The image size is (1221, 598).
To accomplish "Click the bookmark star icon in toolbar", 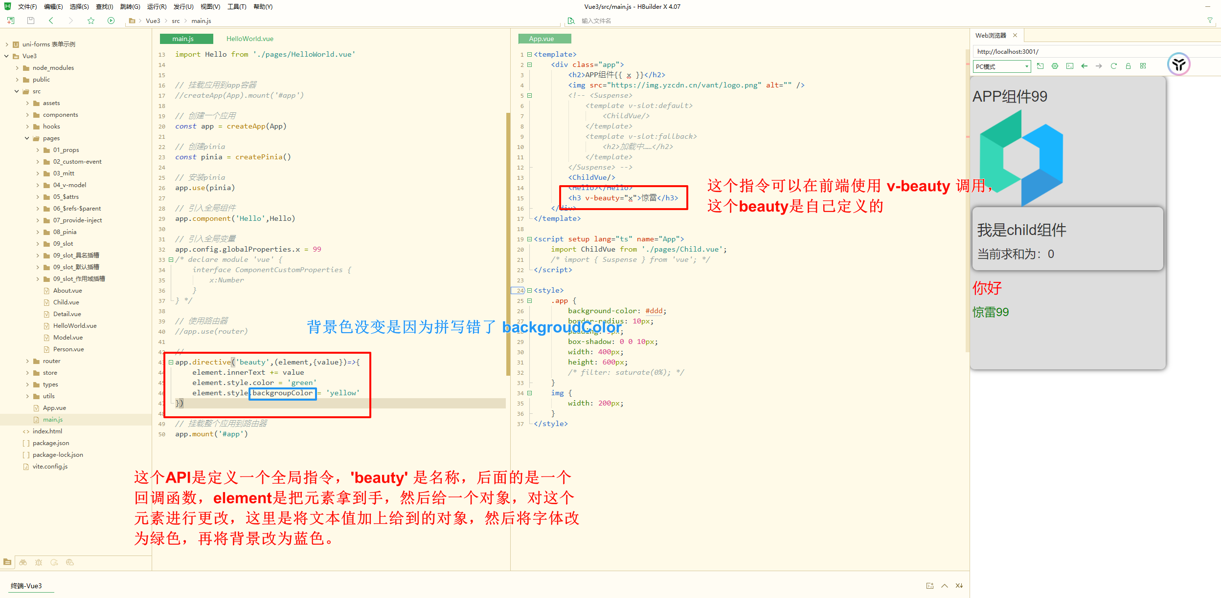I will pos(91,21).
